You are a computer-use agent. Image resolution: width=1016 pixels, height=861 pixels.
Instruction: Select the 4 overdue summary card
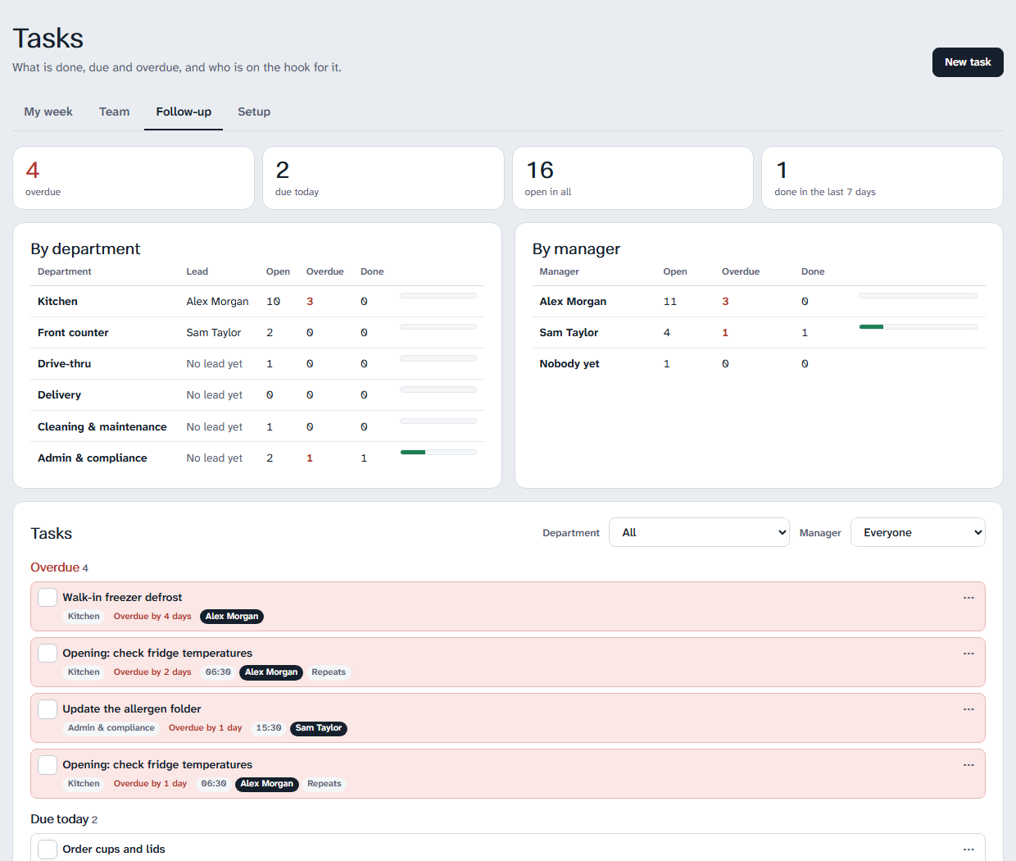[x=134, y=178]
